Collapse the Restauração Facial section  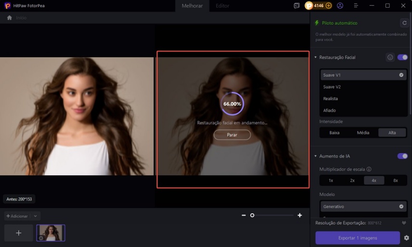coord(316,57)
